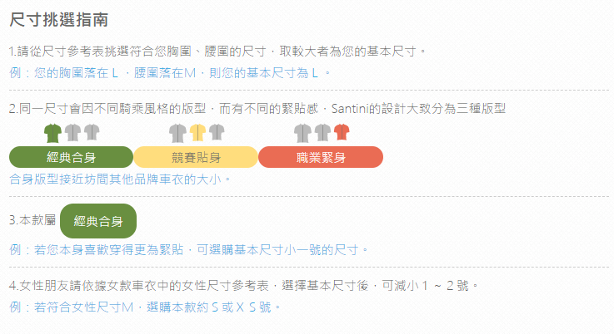This screenshot has height=334, width=614.
Task: Click the first gray jersey above 競賽貼身
Action: pos(177,133)
